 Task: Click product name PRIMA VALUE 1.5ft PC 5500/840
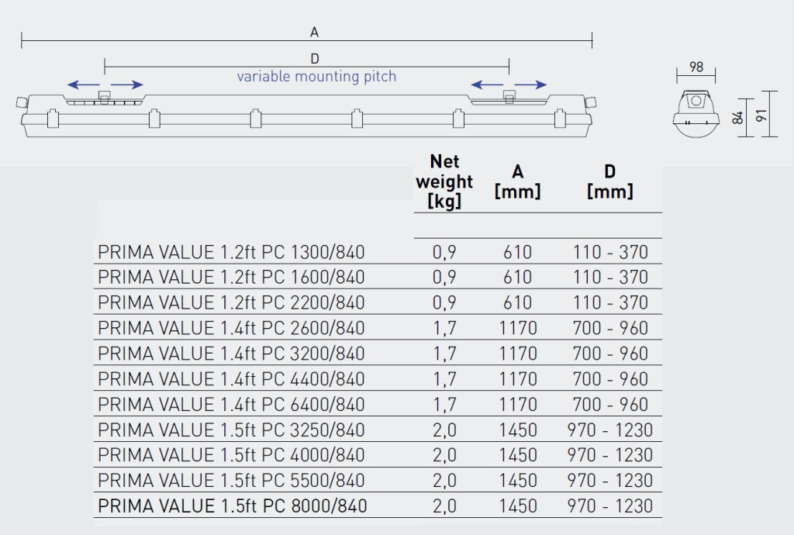point(231,480)
